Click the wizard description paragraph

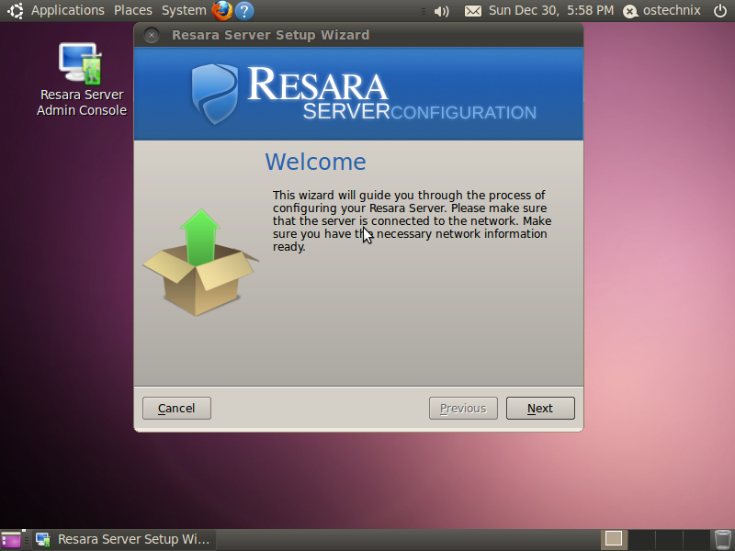coord(412,220)
